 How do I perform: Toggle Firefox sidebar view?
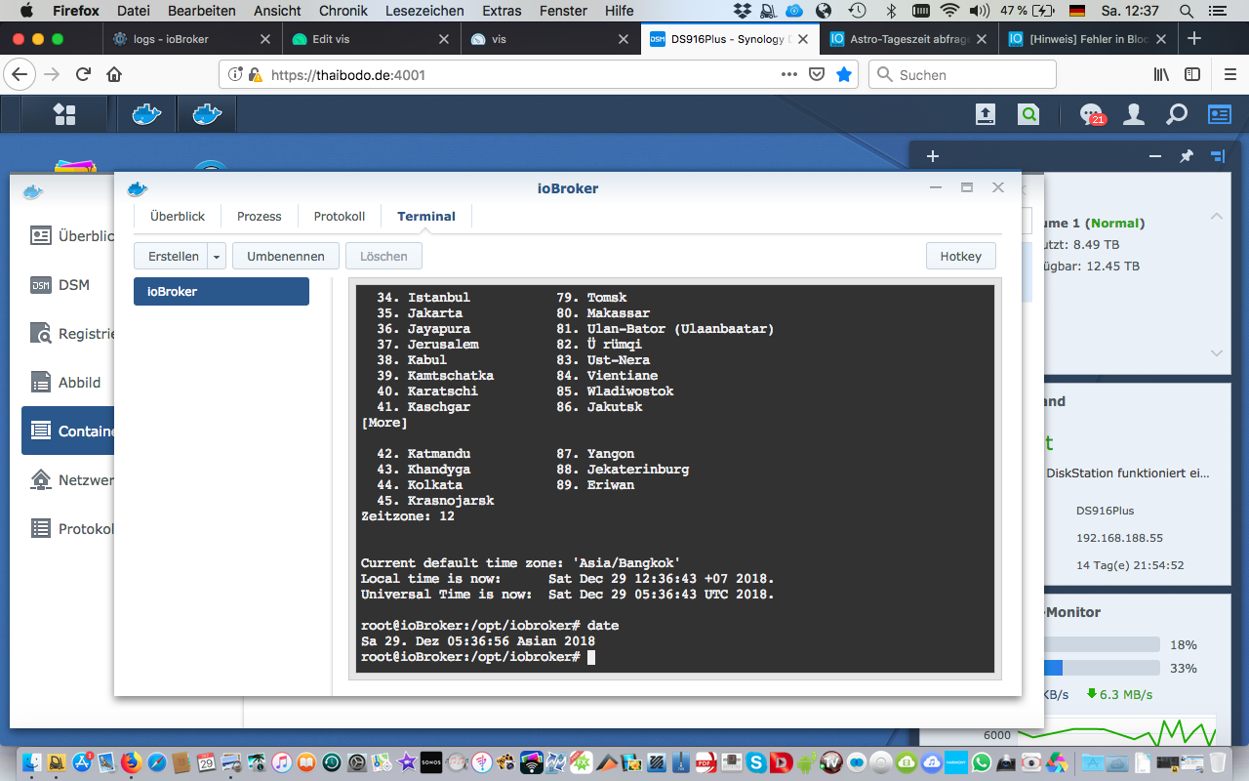pyautogui.click(x=1192, y=74)
